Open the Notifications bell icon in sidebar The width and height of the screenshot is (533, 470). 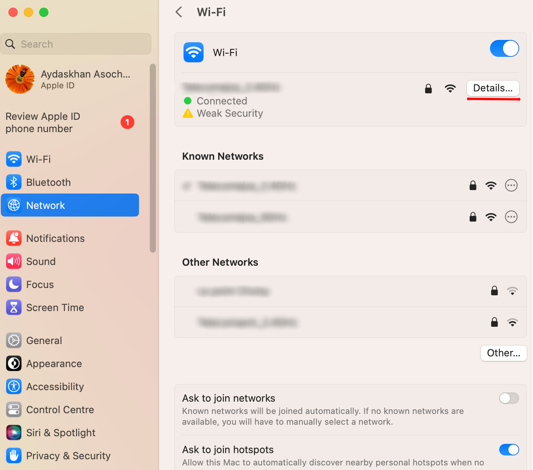click(14, 238)
